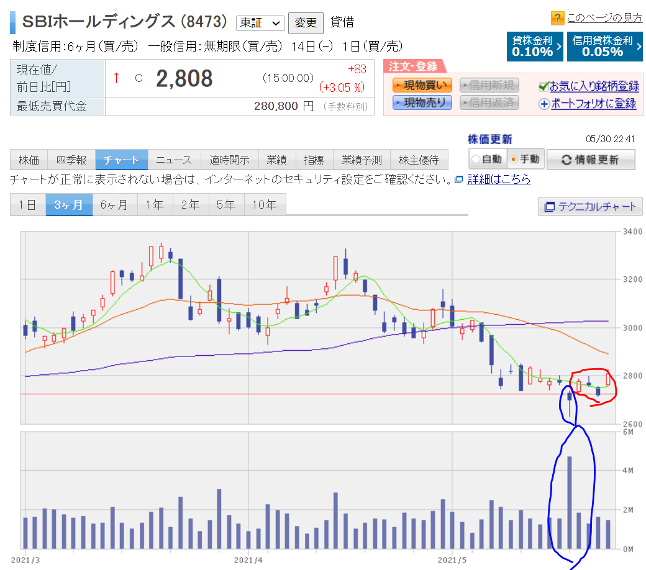This screenshot has width=646, height=570.
Task: Open the ニュース tab
Action: click(175, 160)
